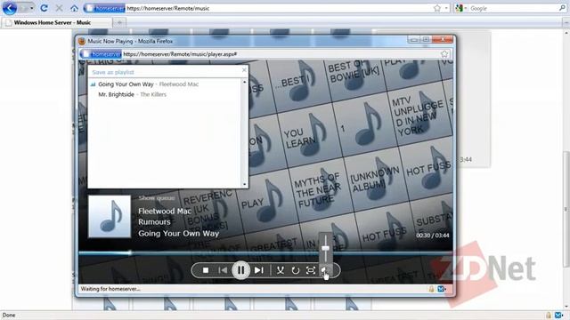Click the volume slider handle
Image resolution: width=570 pixels, height=320 pixels.
tap(325, 248)
